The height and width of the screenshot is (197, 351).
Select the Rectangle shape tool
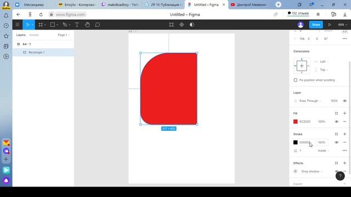click(x=53, y=25)
